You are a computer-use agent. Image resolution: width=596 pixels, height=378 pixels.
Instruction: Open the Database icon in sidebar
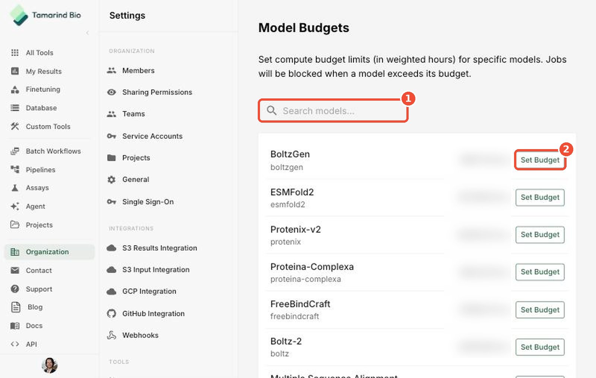pyautogui.click(x=15, y=108)
